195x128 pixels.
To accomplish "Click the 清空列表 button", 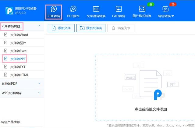I will coord(121,28).
